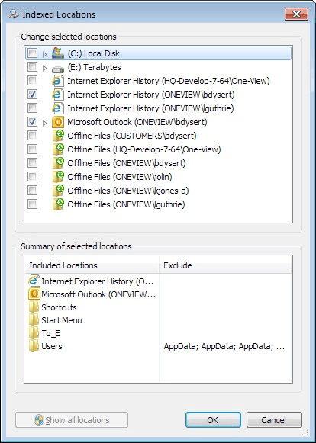Select "Offline Files (CUSTOMERS\bdysert)" text
This screenshot has height=443, width=316.
coord(132,136)
